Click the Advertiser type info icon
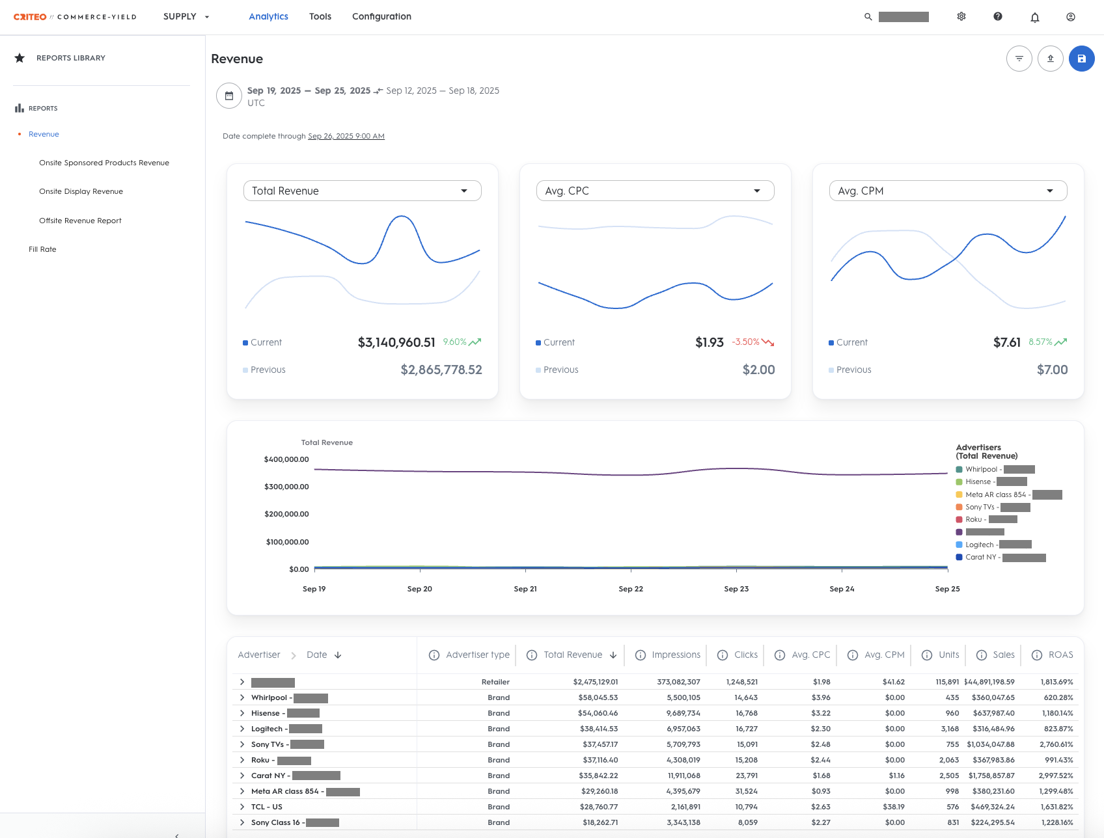Image resolution: width=1104 pixels, height=838 pixels. click(434, 655)
